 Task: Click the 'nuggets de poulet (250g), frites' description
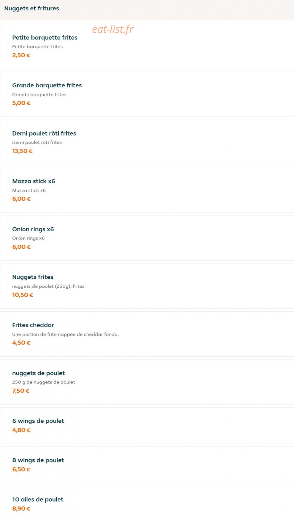tap(48, 286)
